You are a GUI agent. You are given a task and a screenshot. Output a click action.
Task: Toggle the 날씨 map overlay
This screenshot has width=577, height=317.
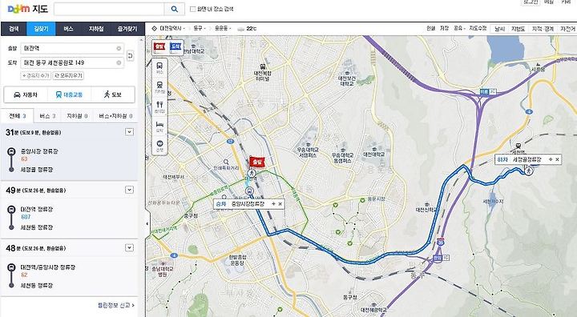pyautogui.click(x=500, y=29)
